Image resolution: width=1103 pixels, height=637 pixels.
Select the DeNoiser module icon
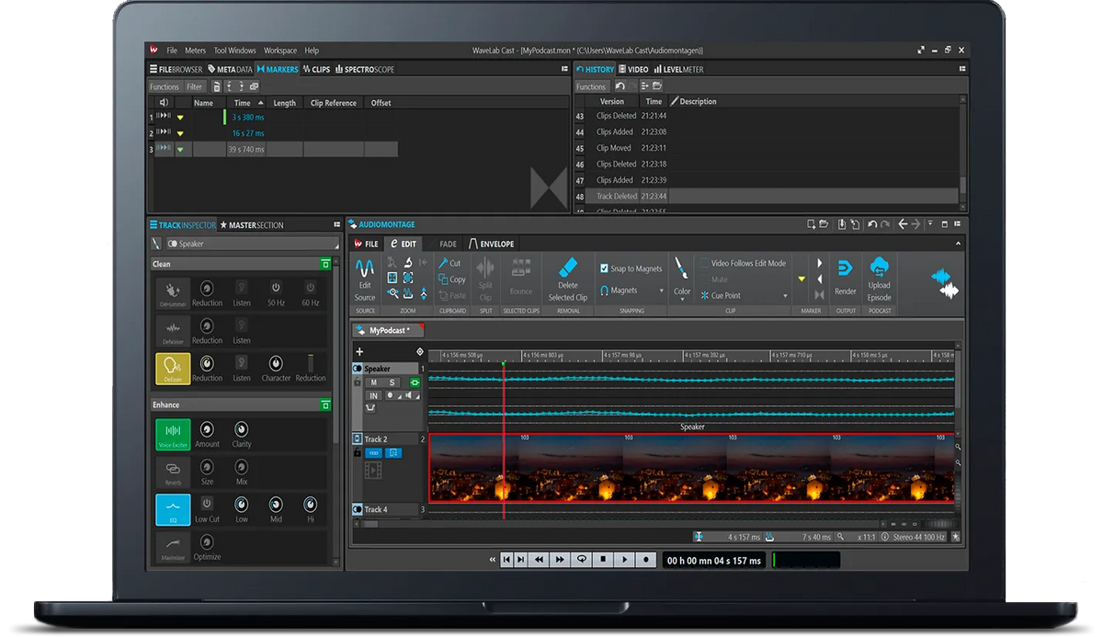click(x=173, y=331)
